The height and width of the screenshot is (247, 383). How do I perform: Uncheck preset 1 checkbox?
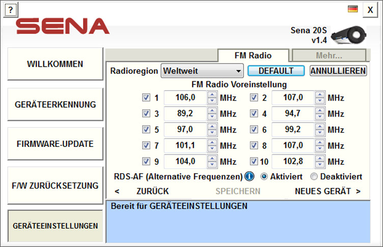click(146, 98)
